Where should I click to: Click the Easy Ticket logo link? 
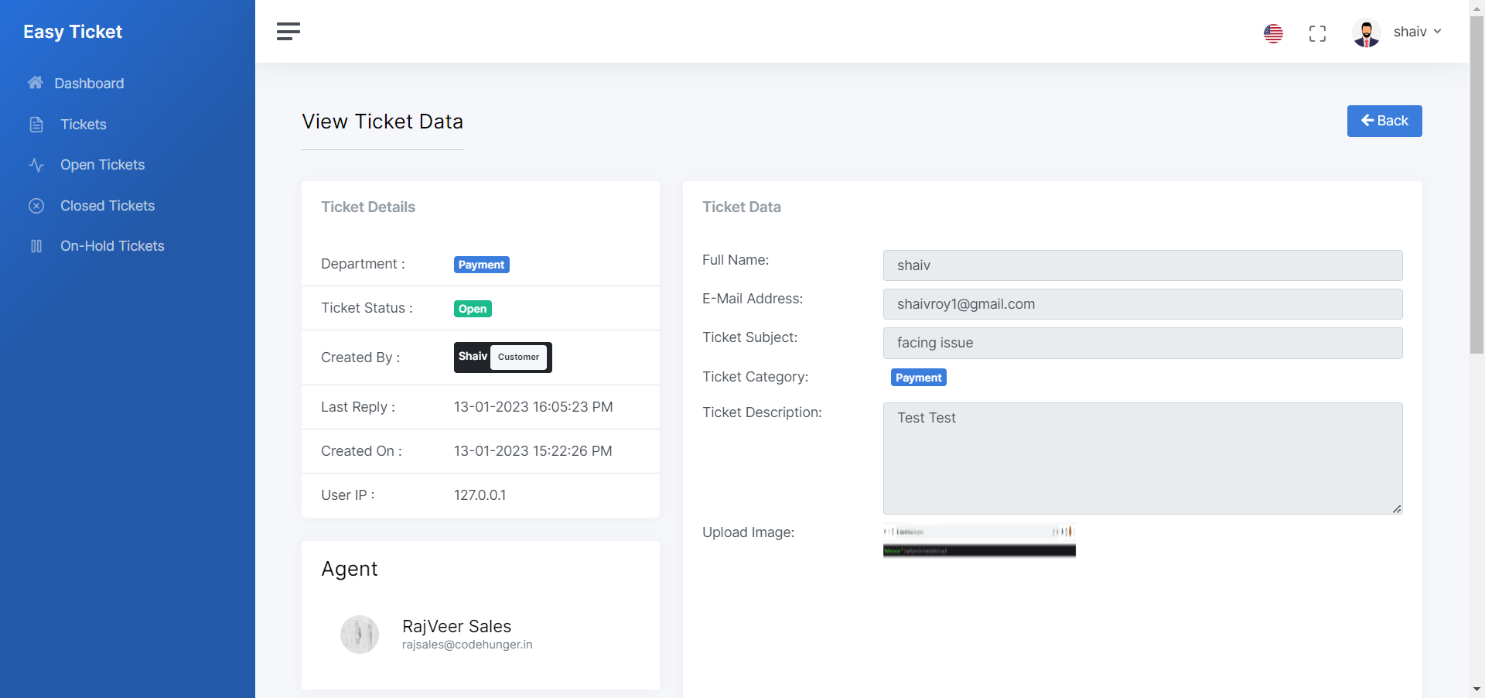click(x=73, y=32)
